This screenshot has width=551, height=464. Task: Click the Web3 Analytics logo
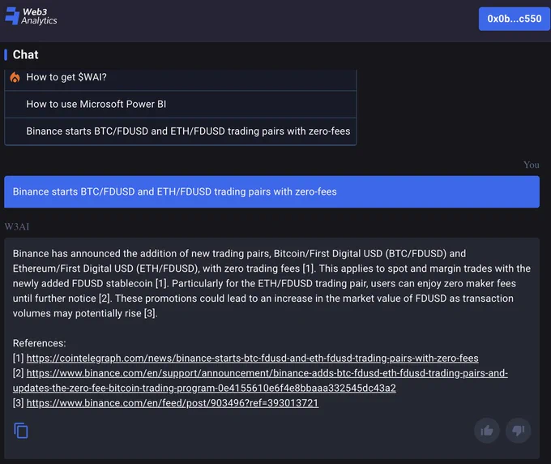(31, 16)
